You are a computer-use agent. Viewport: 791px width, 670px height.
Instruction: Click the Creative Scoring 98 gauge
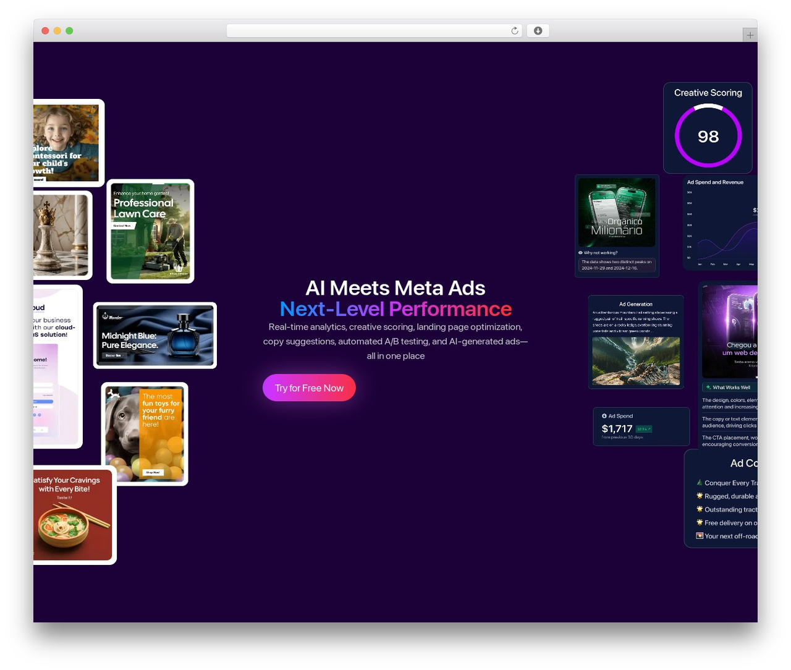708,136
